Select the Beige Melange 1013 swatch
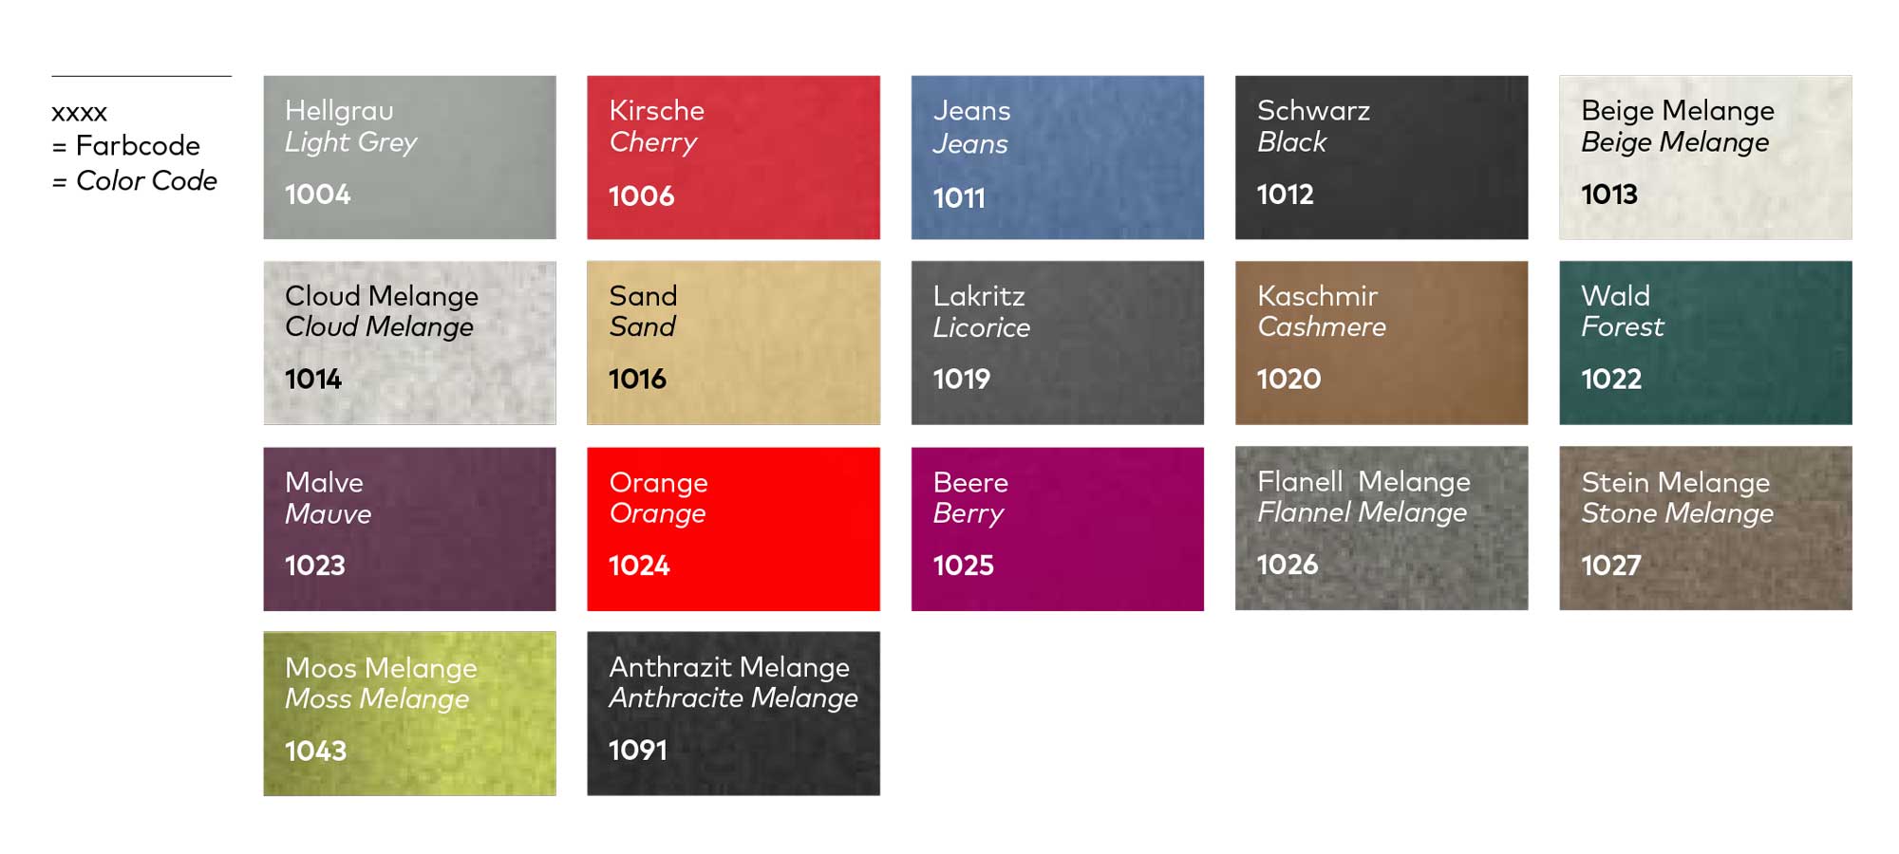The width and height of the screenshot is (1899, 854). tap(1704, 158)
